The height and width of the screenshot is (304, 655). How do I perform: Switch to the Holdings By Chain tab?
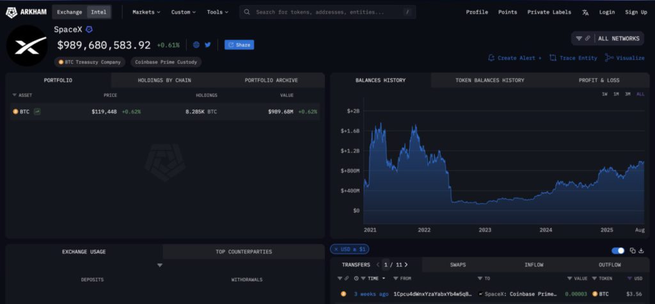164,80
